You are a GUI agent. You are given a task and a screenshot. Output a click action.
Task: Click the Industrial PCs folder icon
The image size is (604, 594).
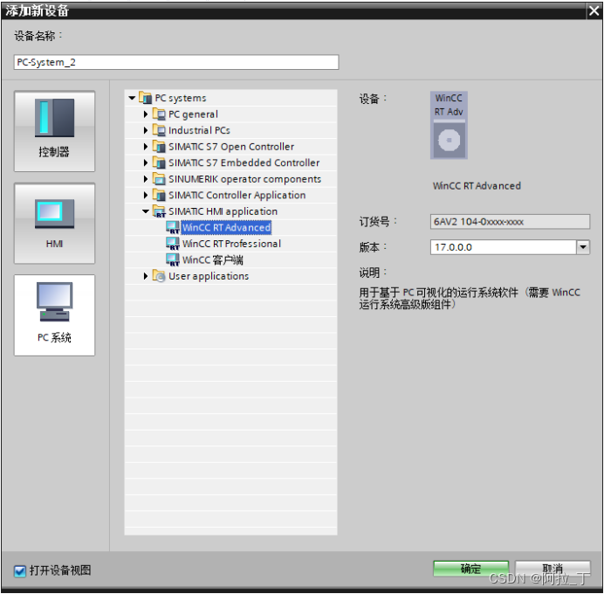pos(159,130)
